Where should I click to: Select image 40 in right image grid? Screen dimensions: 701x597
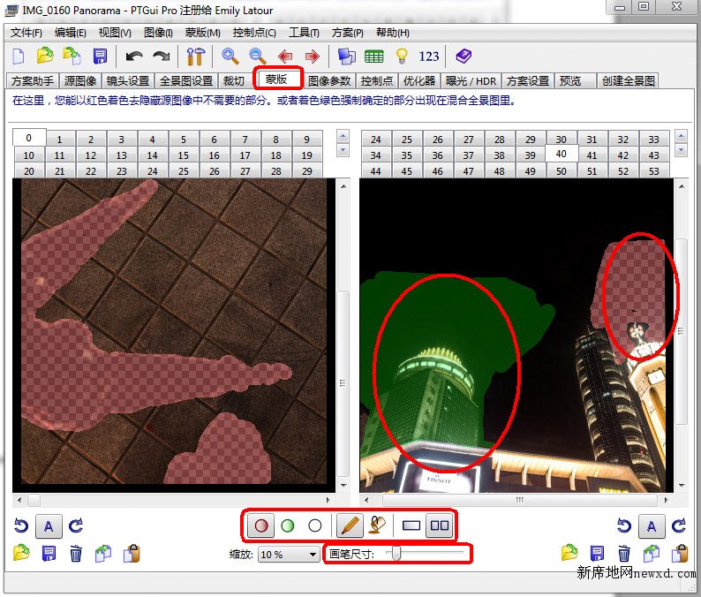[561, 154]
